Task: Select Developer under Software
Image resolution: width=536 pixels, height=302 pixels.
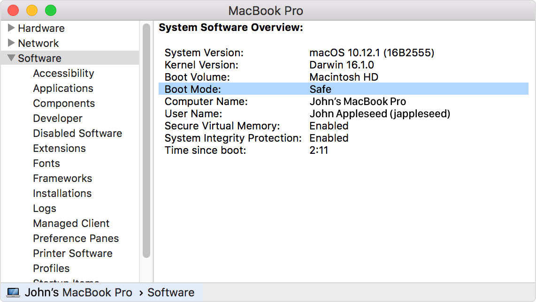Action: [57, 118]
